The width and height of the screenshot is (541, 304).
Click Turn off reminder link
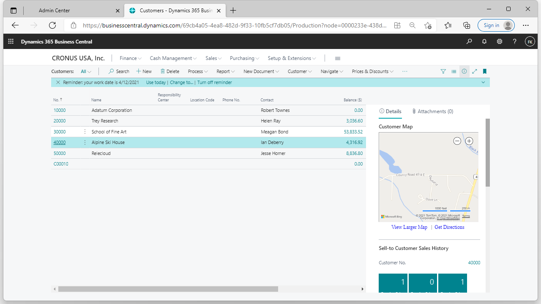tap(214, 82)
